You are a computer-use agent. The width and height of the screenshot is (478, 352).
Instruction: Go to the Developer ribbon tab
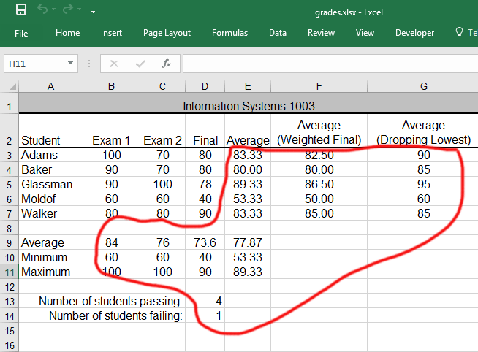pyautogui.click(x=414, y=33)
